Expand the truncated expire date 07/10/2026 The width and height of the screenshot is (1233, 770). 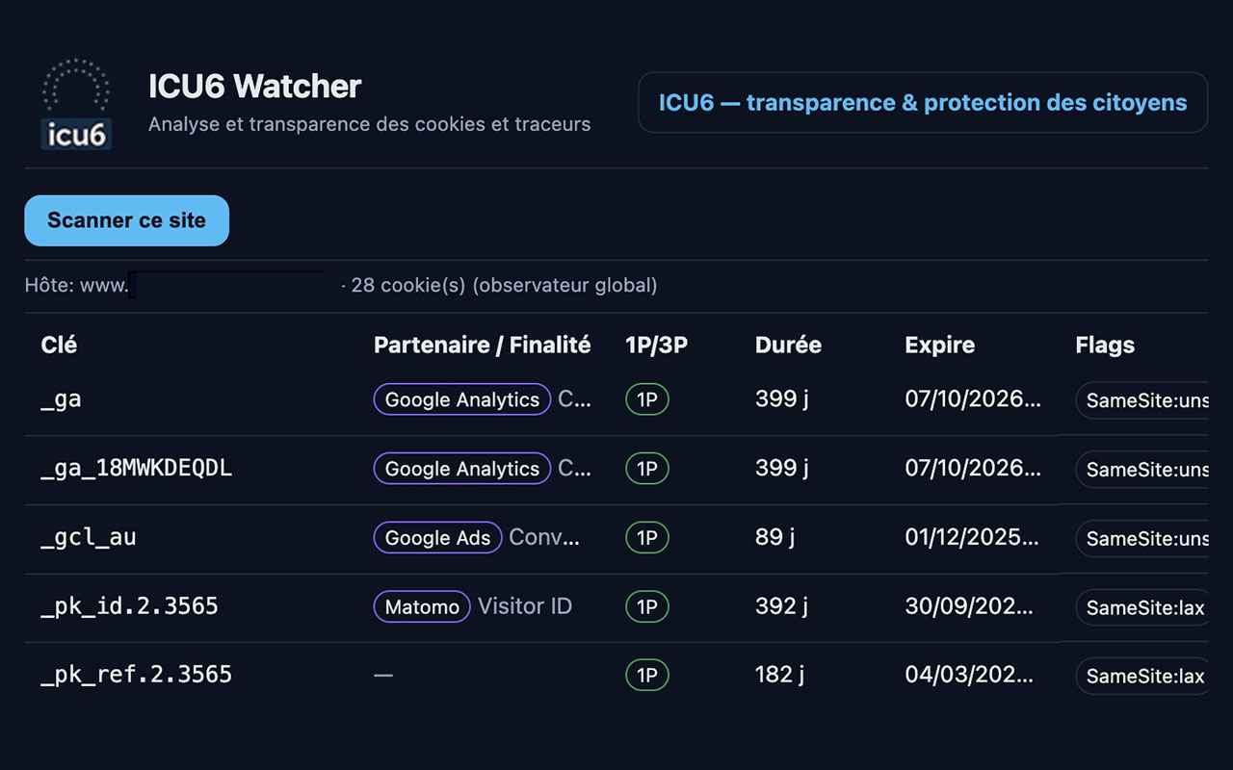(x=971, y=399)
